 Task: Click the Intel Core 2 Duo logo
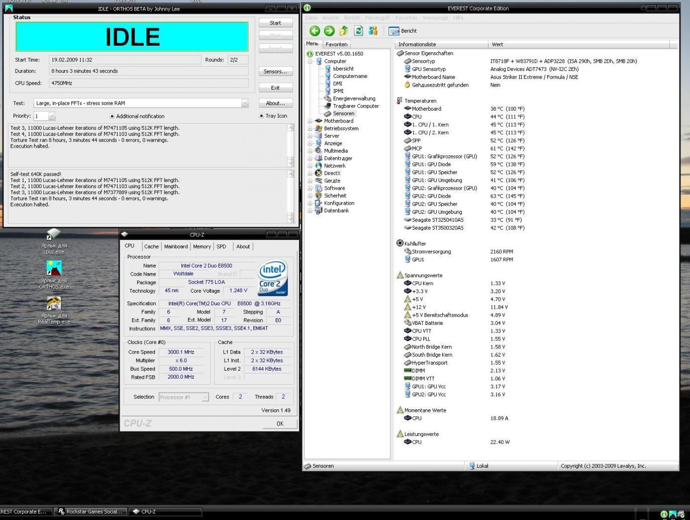(x=272, y=278)
